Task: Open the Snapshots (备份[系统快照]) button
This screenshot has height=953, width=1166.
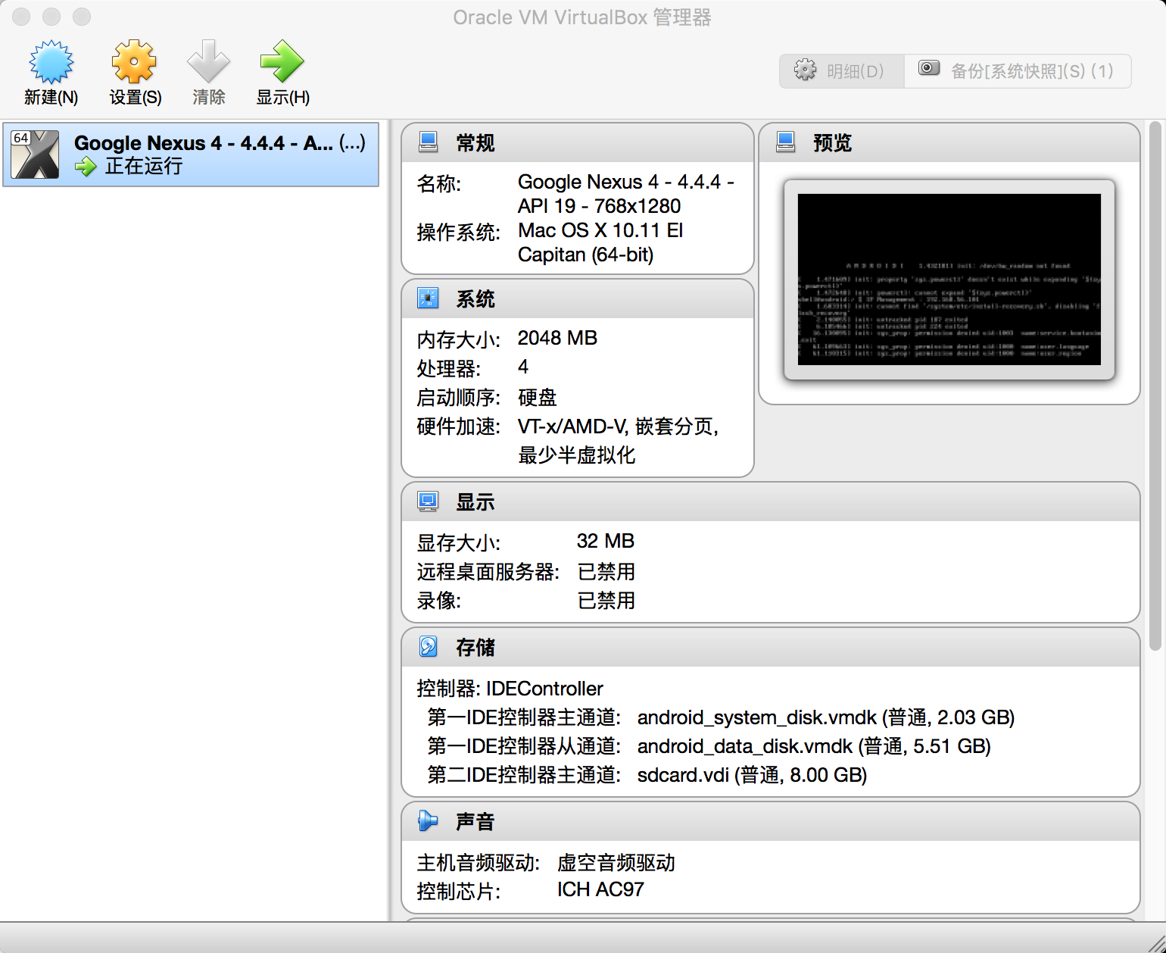Action: point(1018,71)
